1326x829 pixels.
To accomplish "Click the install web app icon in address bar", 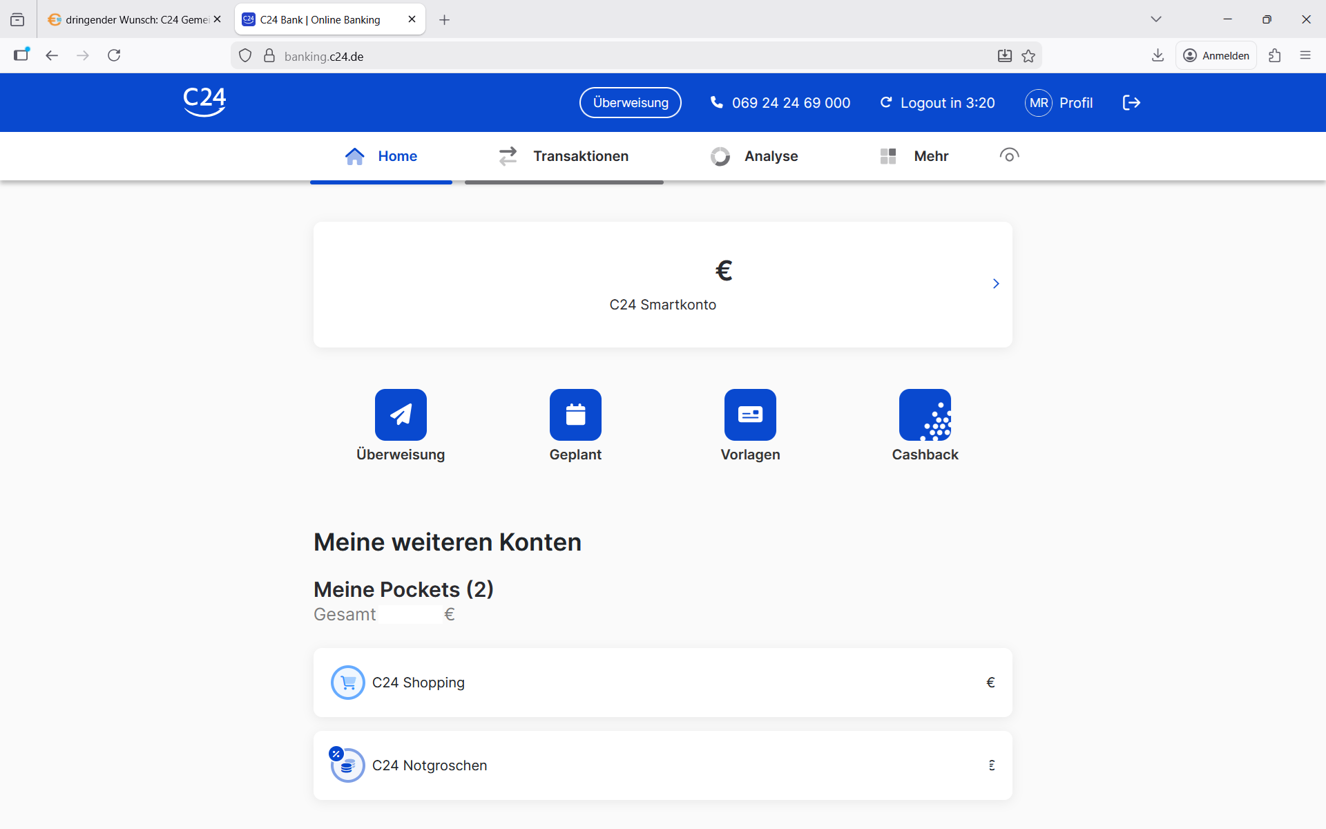I will click(1005, 56).
